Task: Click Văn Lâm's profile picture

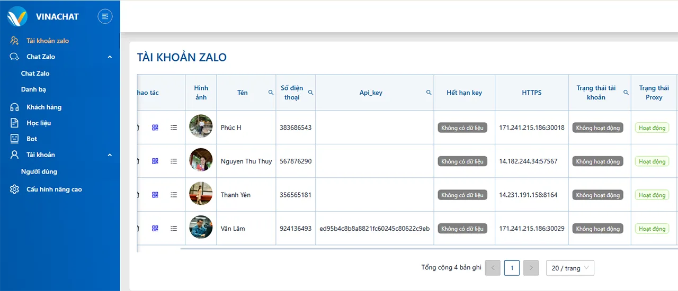Action: coord(201,228)
